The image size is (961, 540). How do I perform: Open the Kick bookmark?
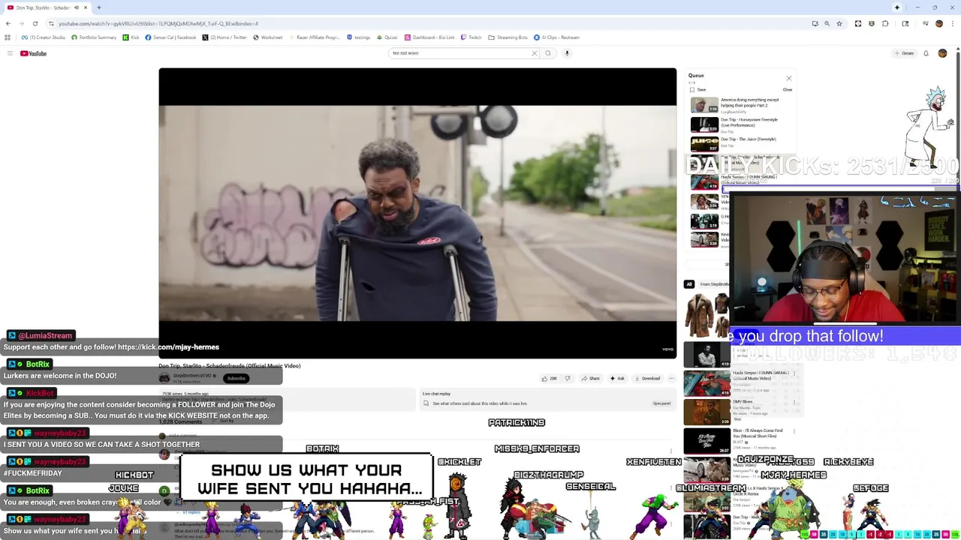click(x=131, y=37)
